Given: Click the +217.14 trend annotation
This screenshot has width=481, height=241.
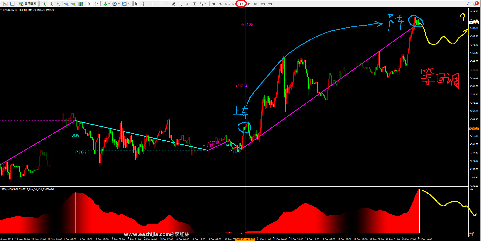Looking at the screenshot, I should tap(241, 86).
